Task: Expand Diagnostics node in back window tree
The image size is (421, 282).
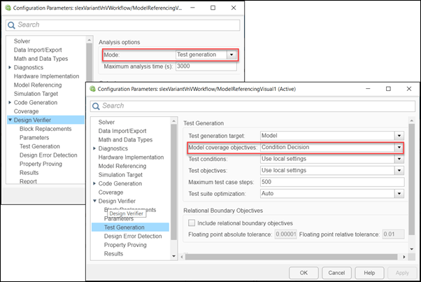Action: [10, 67]
